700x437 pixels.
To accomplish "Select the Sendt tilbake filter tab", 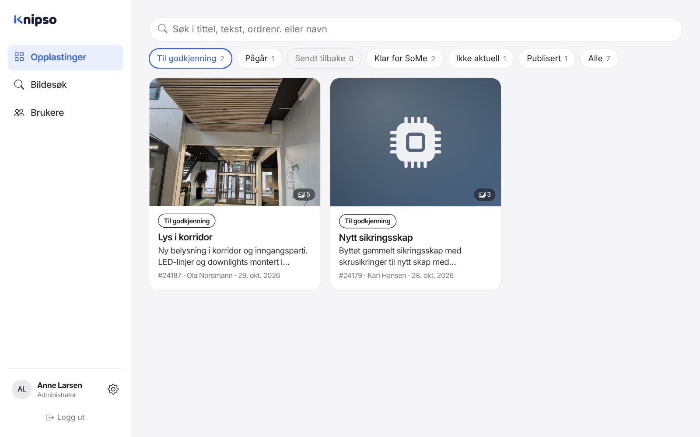I will [324, 59].
